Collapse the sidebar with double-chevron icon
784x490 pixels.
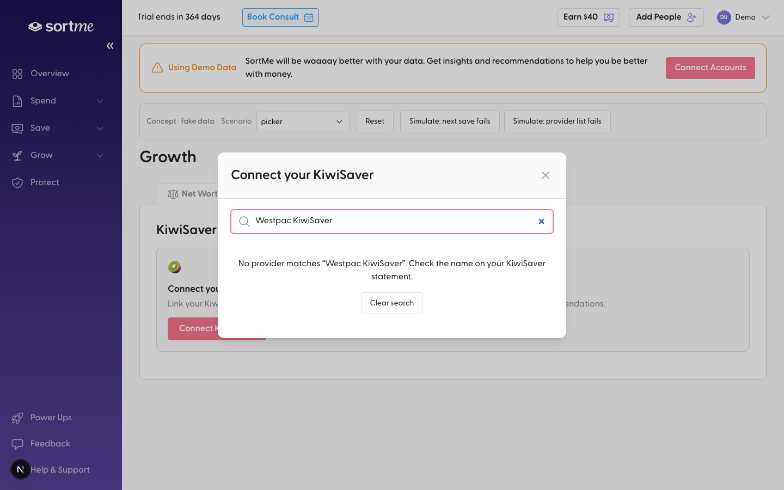coord(110,46)
